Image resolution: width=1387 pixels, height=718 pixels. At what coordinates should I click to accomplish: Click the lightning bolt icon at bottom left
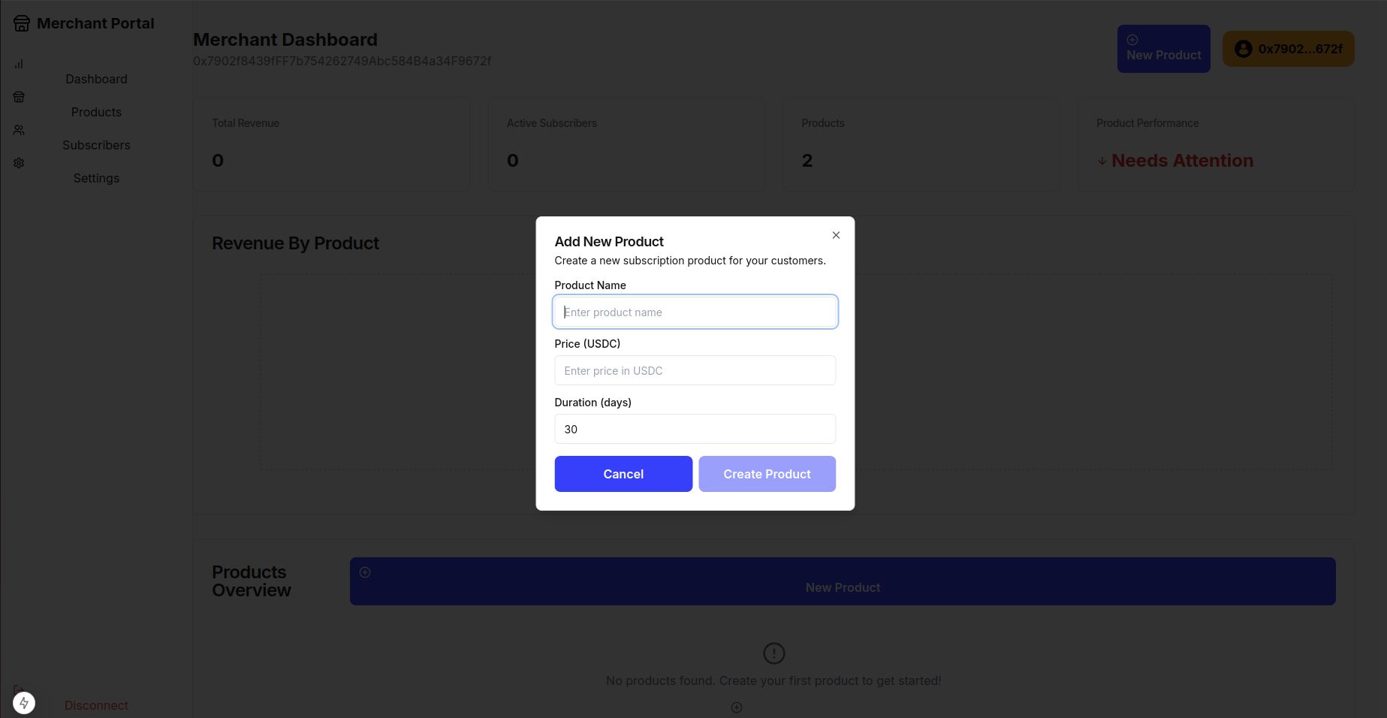pos(24,703)
